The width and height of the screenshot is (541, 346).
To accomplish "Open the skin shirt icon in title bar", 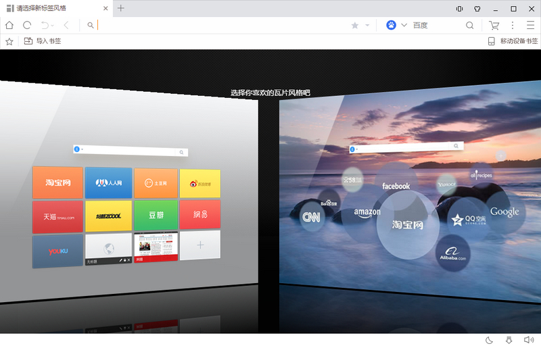I will [477, 9].
